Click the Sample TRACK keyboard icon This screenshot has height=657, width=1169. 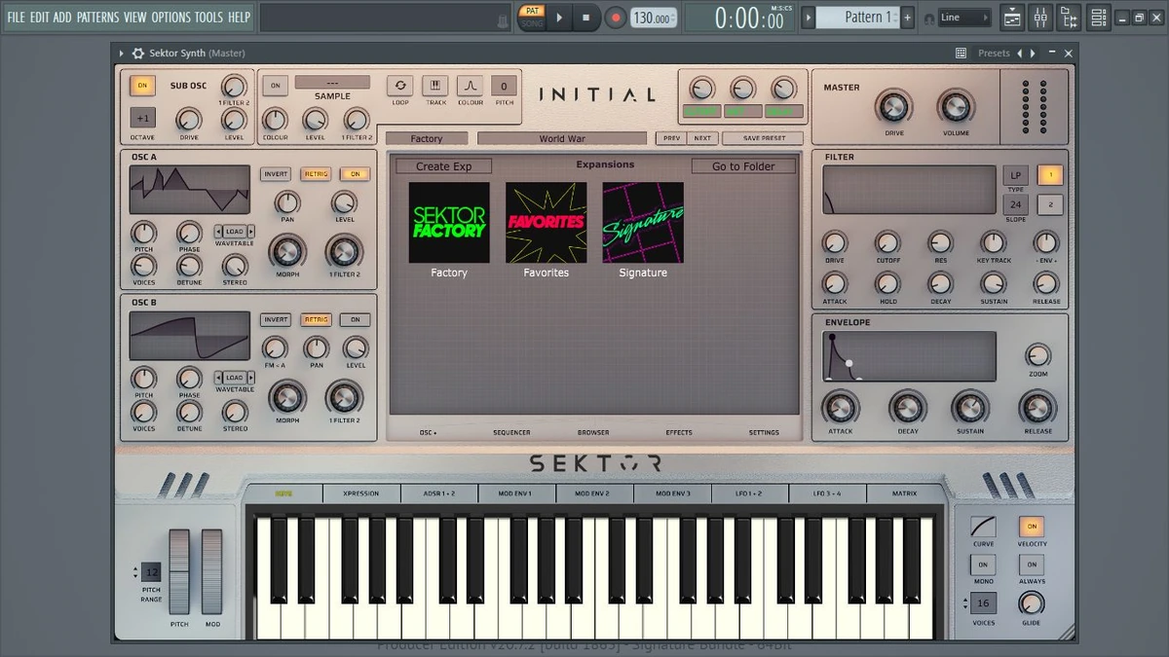tap(435, 86)
